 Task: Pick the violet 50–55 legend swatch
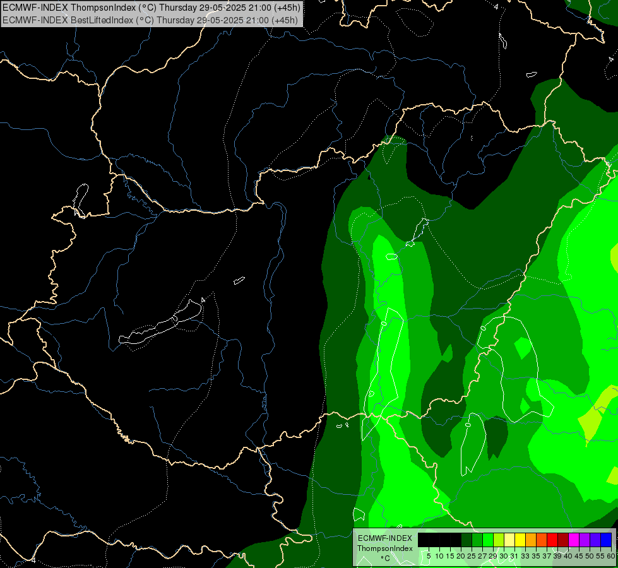click(595, 540)
